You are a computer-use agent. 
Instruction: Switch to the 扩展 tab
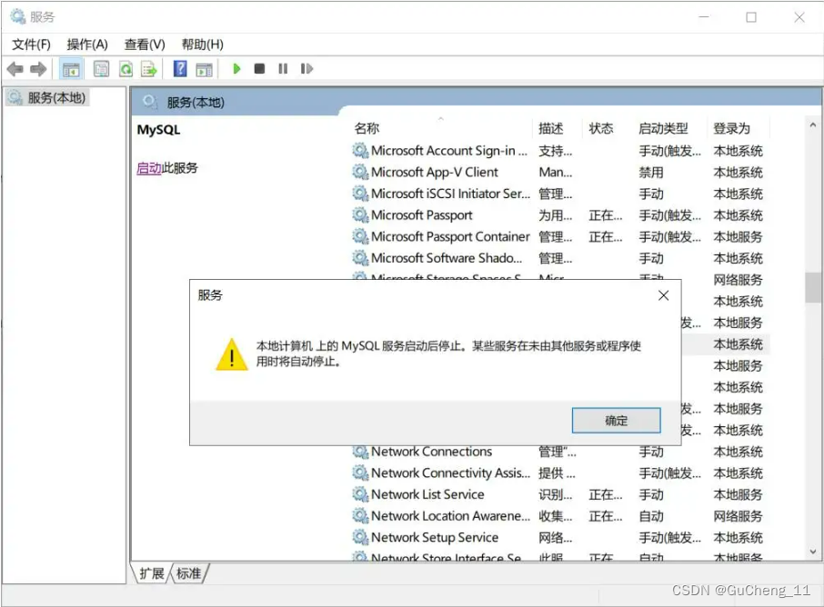click(x=151, y=573)
